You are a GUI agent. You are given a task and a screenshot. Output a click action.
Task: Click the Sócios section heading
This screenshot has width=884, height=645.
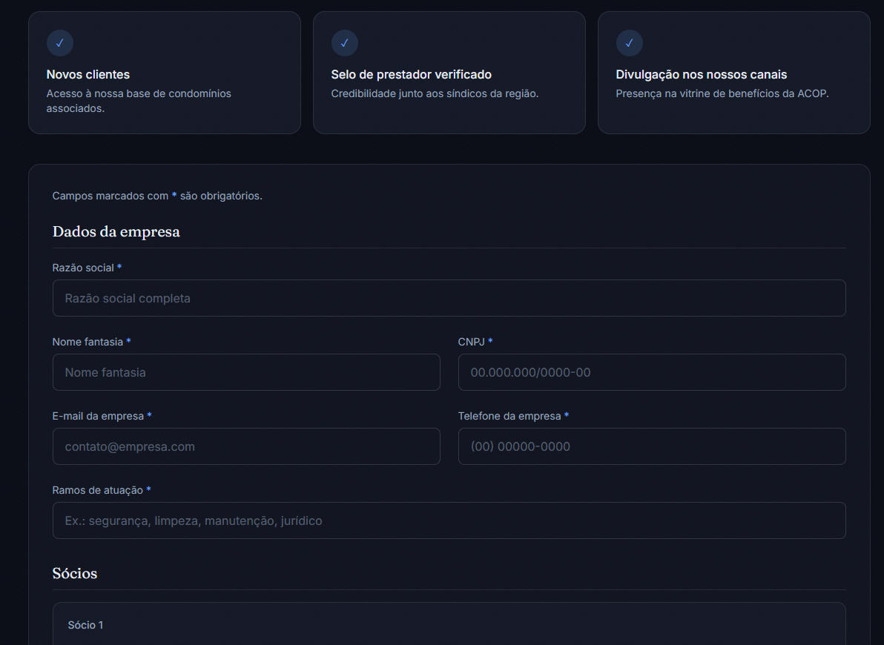click(x=74, y=573)
